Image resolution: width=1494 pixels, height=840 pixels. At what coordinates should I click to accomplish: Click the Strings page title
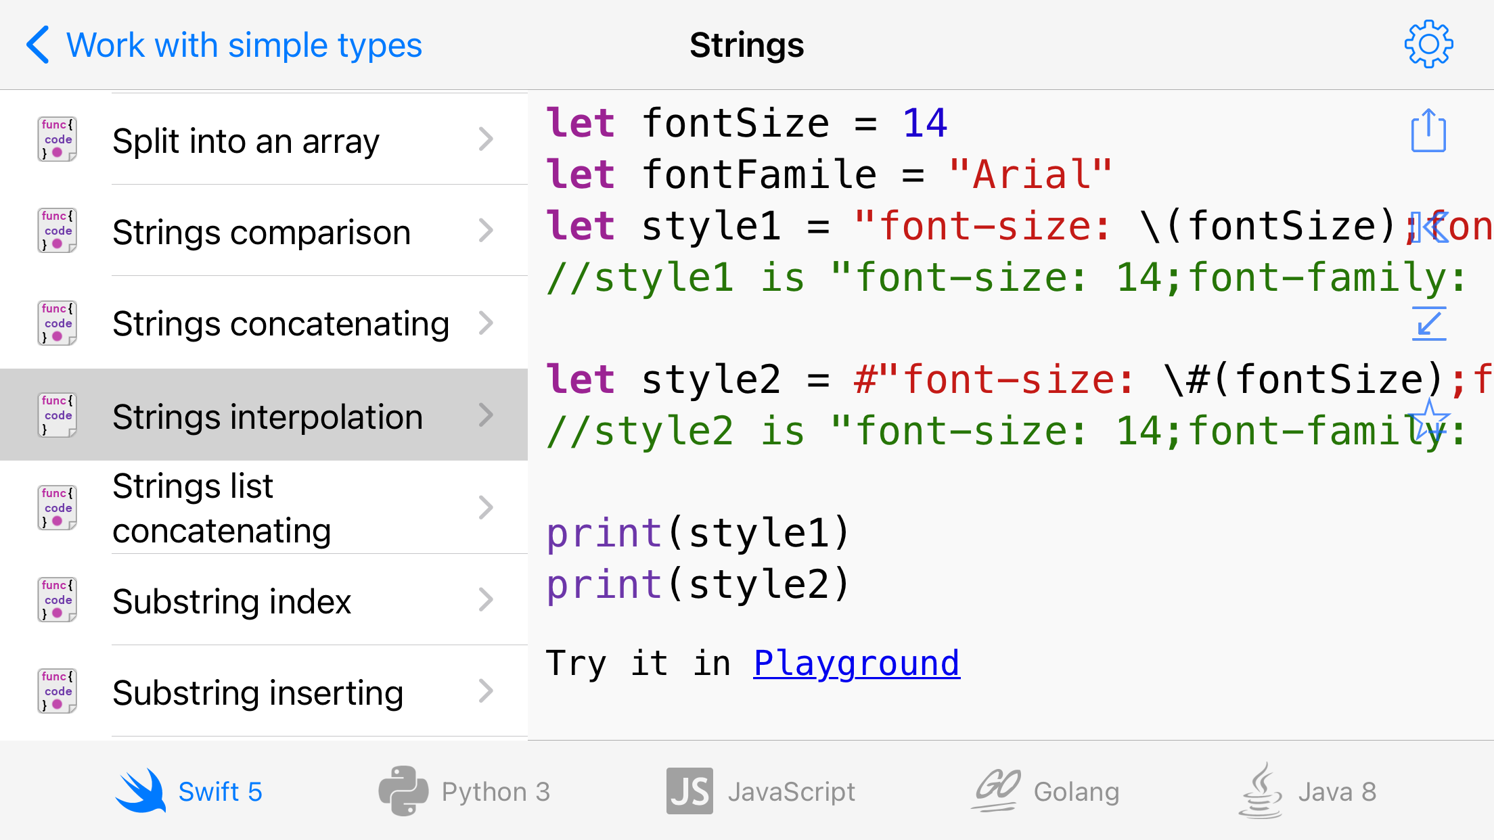(747, 45)
